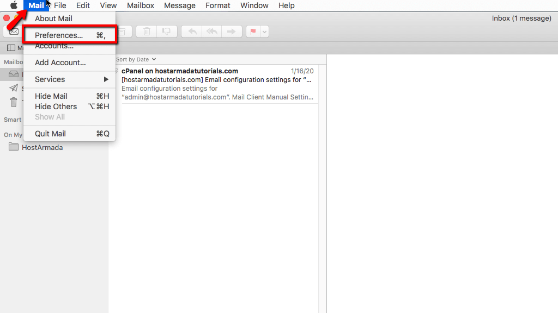The image size is (558, 313).
Task: Open the Message menu
Action: [x=180, y=5]
